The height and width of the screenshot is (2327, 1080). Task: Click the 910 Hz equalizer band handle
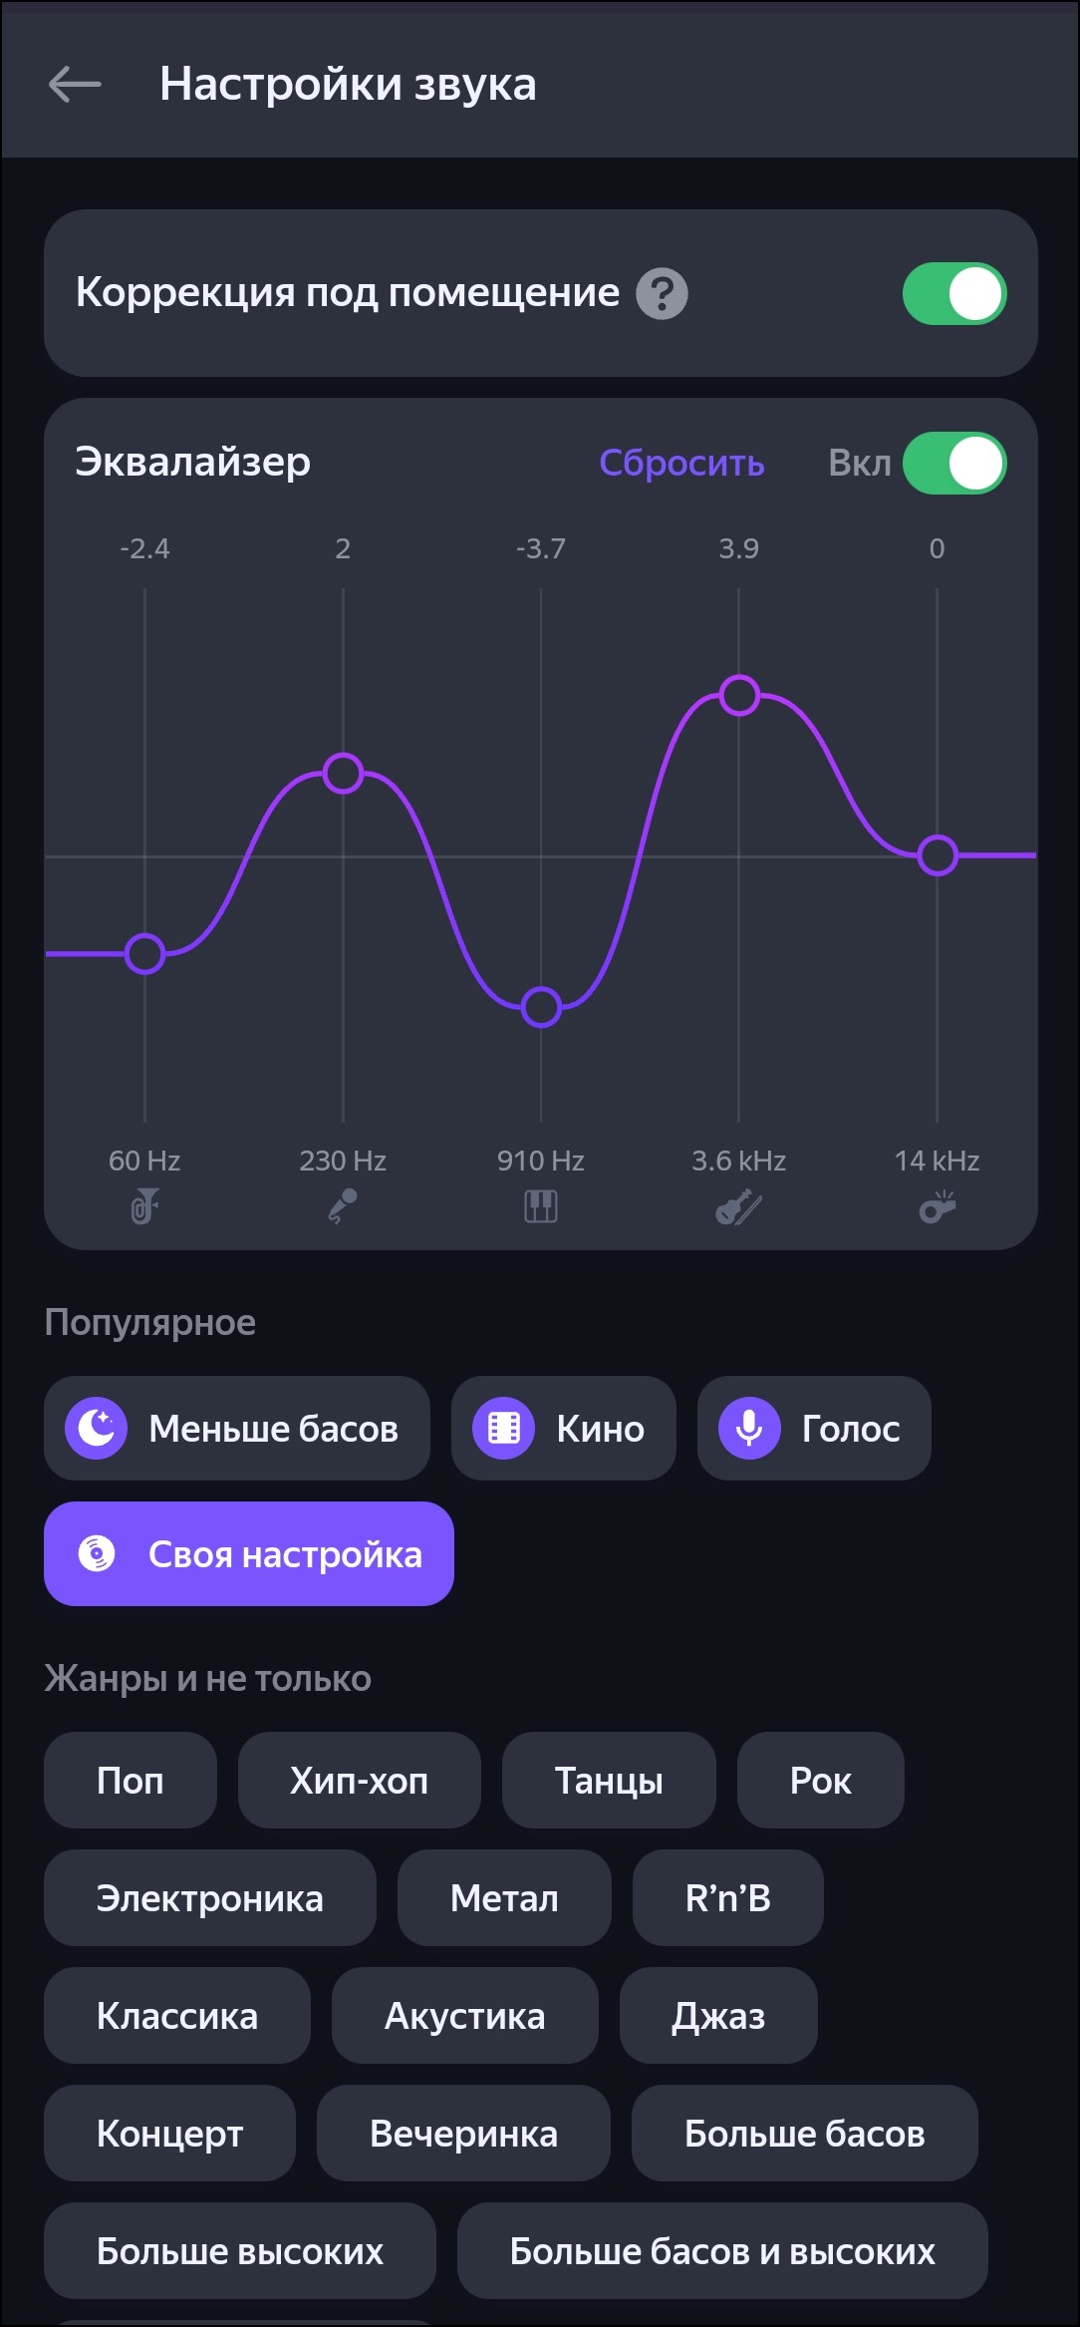(x=541, y=1007)
